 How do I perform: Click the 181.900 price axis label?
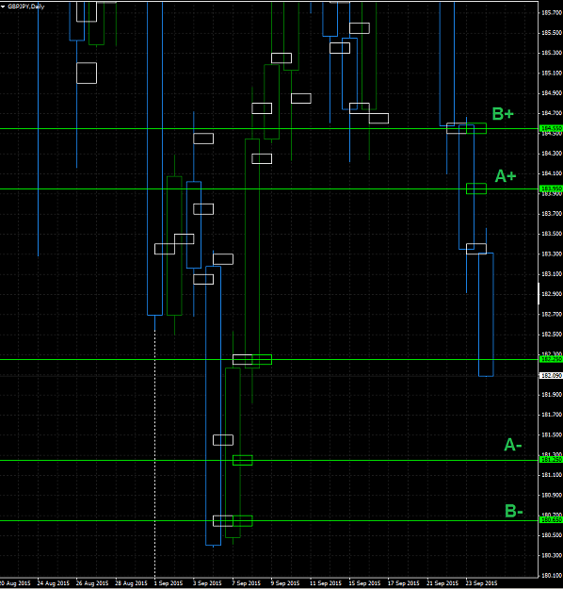click(552, 395)
